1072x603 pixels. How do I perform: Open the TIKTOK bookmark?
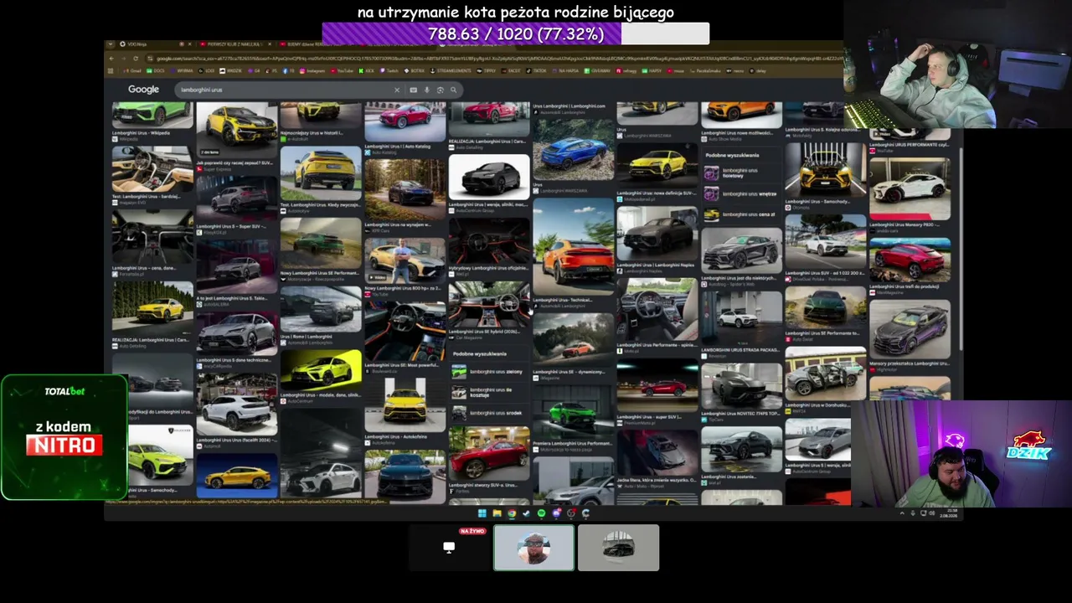point(536,71)
